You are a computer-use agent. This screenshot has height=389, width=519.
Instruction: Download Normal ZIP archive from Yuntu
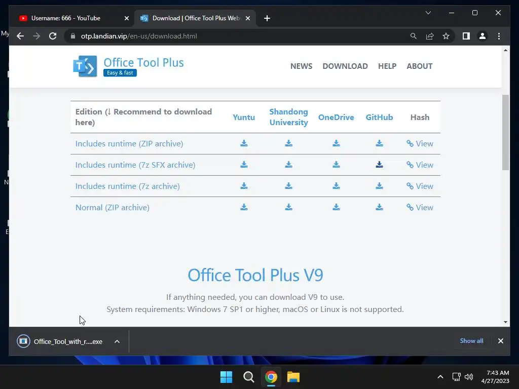(244, 207)
